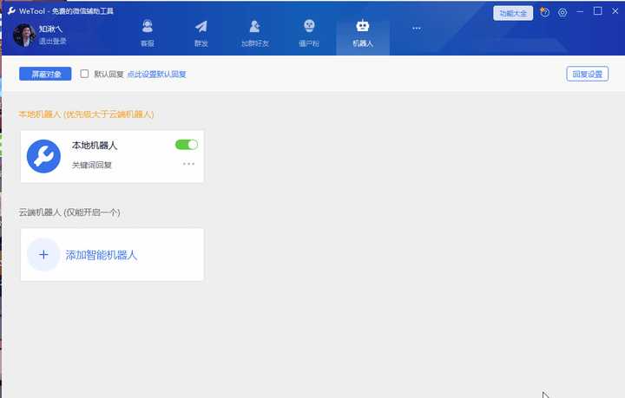Click the blue wrench icon of 本地机器人
625x398 pixels.
pos(43,156)
